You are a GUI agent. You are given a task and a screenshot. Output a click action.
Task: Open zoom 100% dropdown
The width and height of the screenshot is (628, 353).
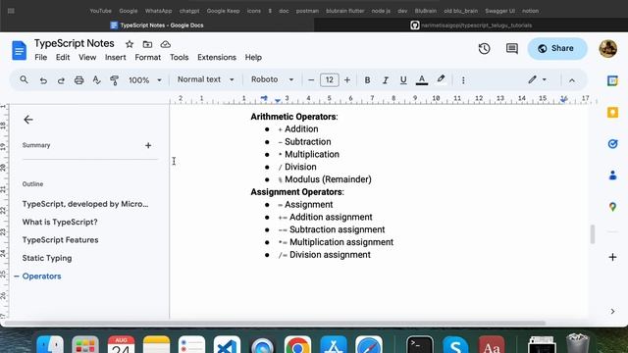point(145,80)
